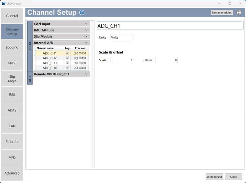Click the preview value 723.00000
The width and height of the screenshot is (246, 183).
80,58
